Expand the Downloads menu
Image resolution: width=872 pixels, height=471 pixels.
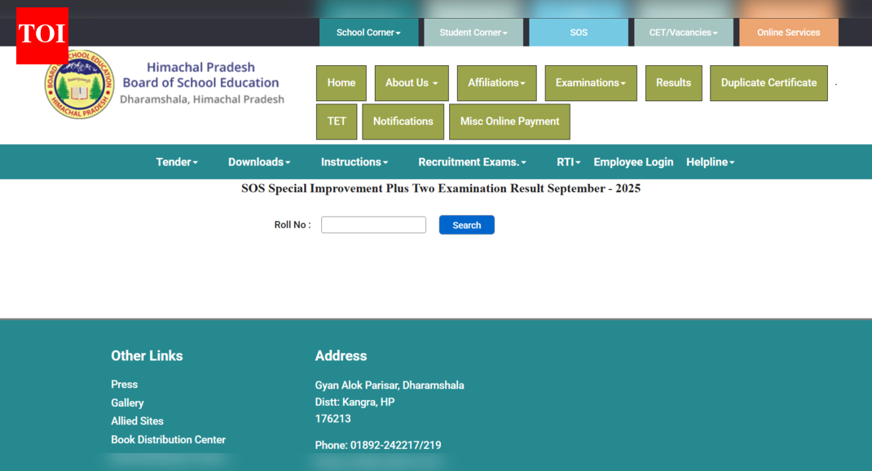point(258,161)
